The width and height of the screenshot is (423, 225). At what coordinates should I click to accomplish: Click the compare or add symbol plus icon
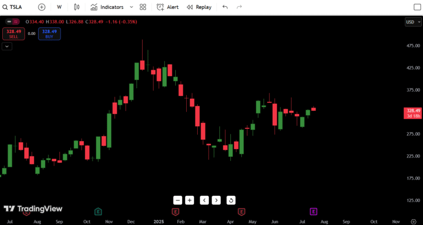41,7
